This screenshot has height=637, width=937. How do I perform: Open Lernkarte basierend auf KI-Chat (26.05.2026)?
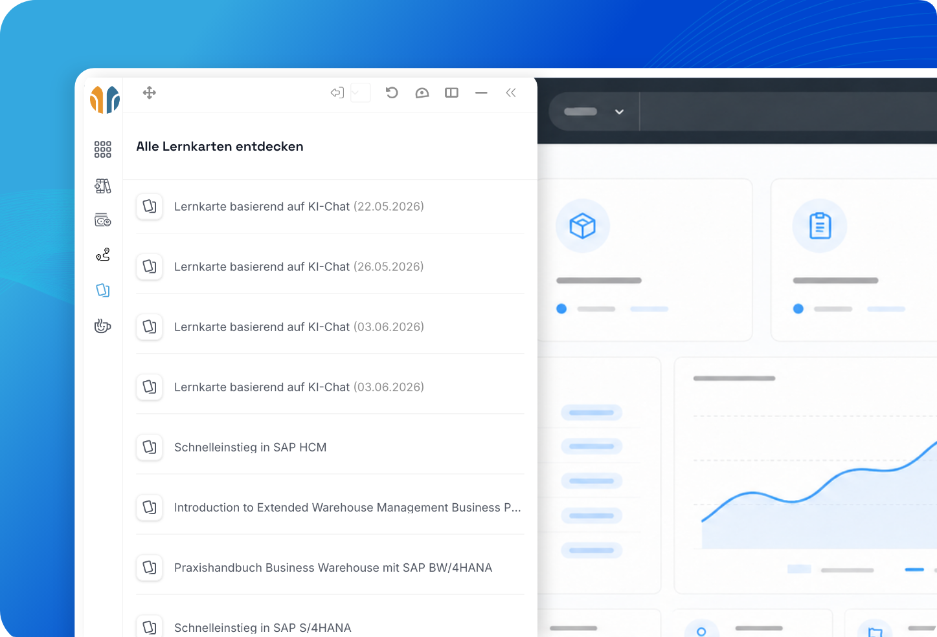point(330,266)
